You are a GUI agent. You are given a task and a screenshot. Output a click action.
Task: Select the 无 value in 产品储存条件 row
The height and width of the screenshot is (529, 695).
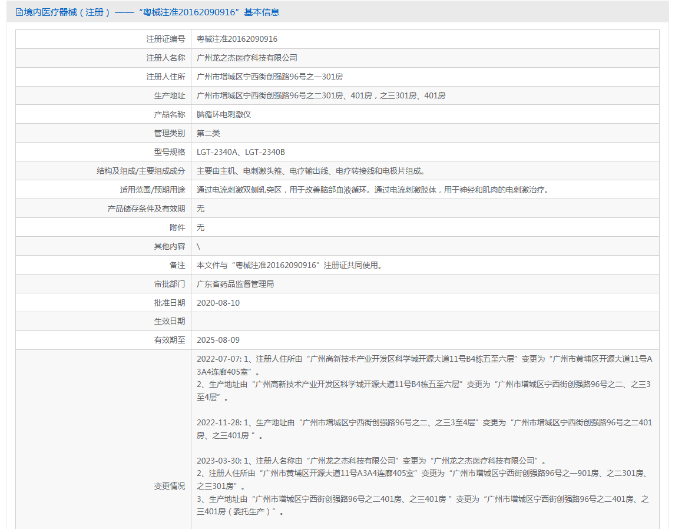point(201,209)
